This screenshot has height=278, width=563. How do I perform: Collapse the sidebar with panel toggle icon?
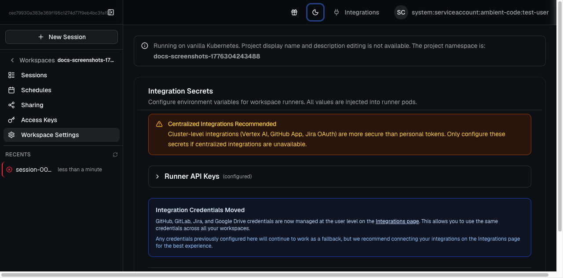[111, 12]
